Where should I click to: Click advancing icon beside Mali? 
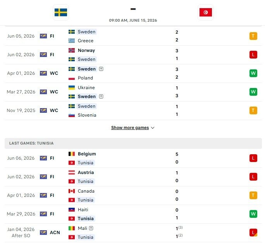91,228
